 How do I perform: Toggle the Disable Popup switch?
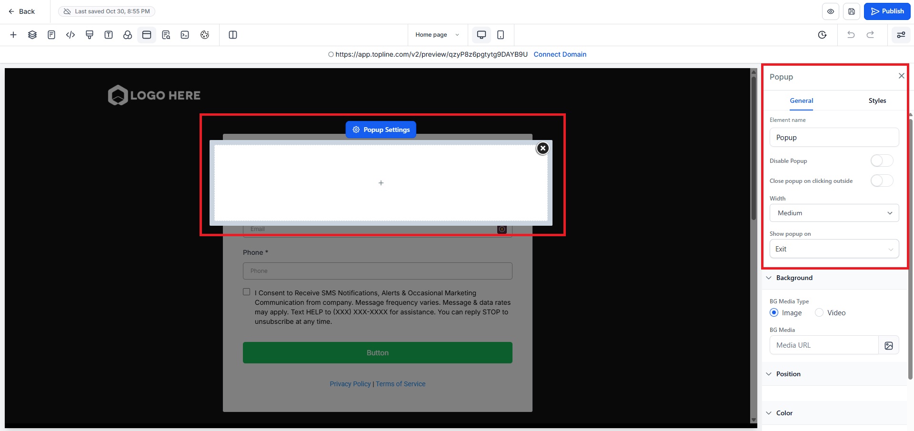tap(882, 161)
